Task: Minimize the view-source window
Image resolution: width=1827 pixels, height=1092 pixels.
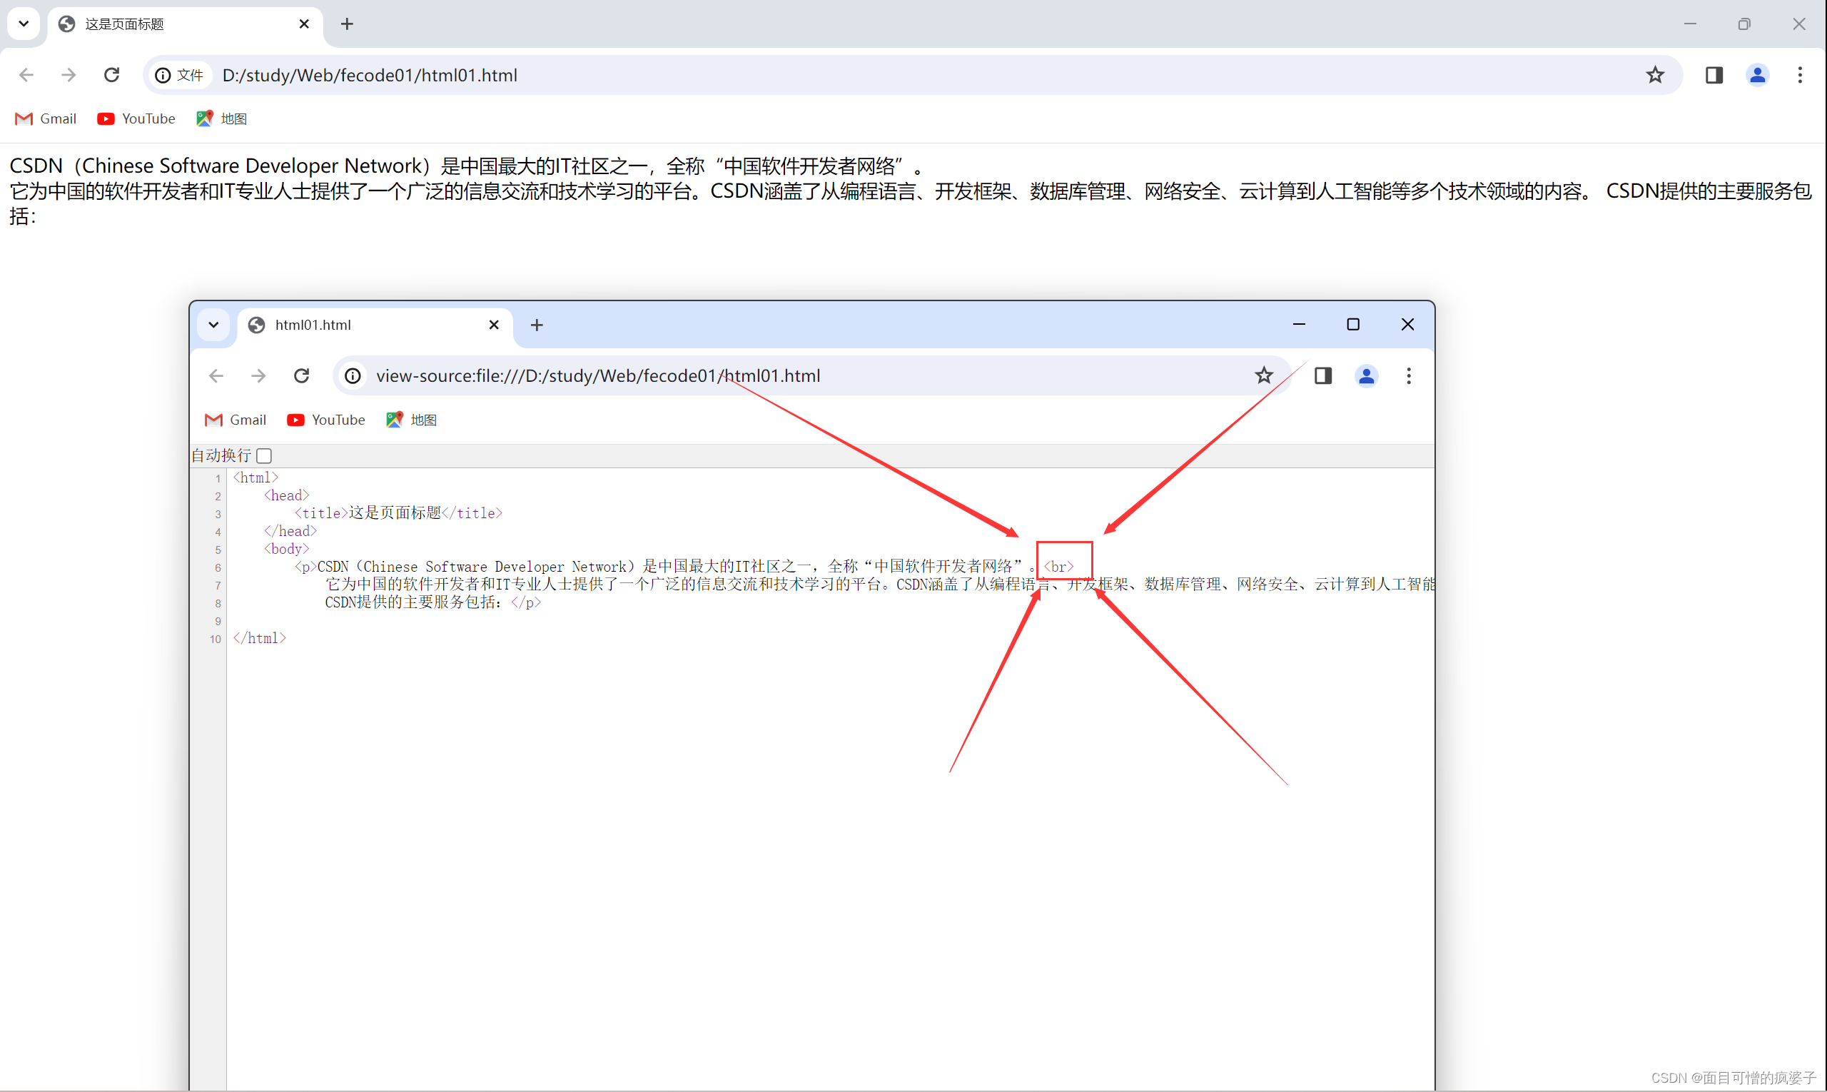Action: (x=1300, y=325)
